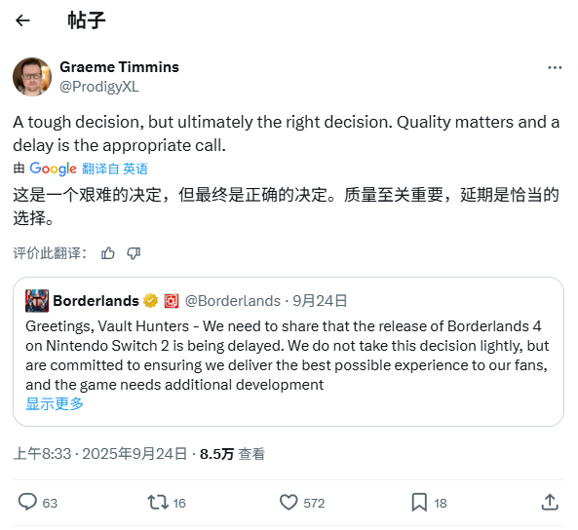The height and width of the screenshot is (530, 578).
Task: Click the reply comment icon
Action: [x=27, y=502]
